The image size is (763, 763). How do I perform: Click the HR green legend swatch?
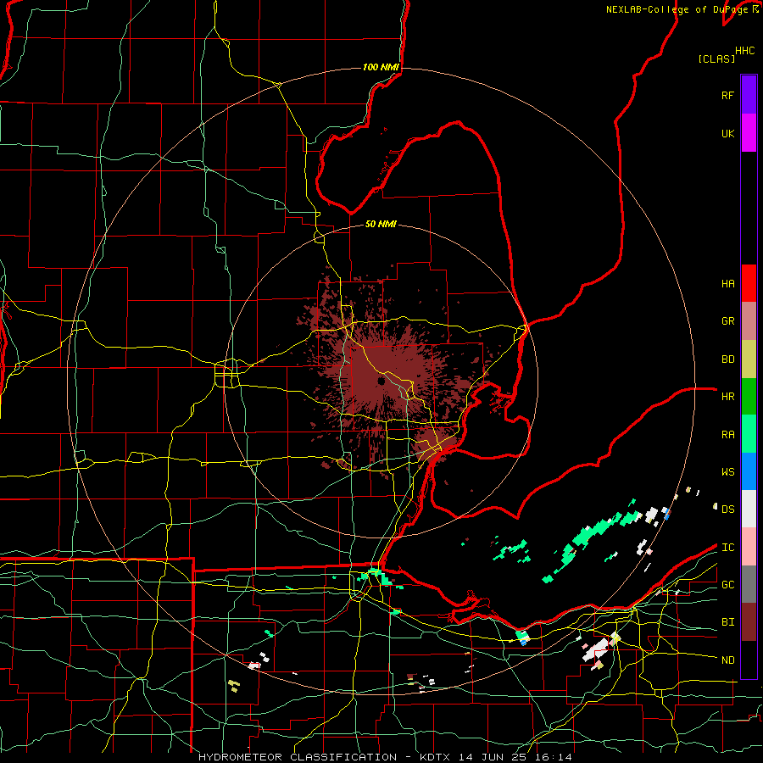click(x=749, y=397)
